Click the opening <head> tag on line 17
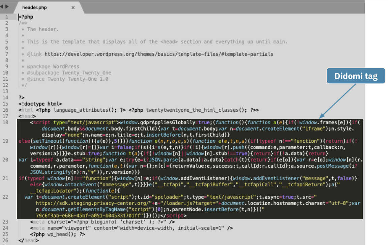The width and height of the screenshot is (388, 245). (x=27, y=116)
